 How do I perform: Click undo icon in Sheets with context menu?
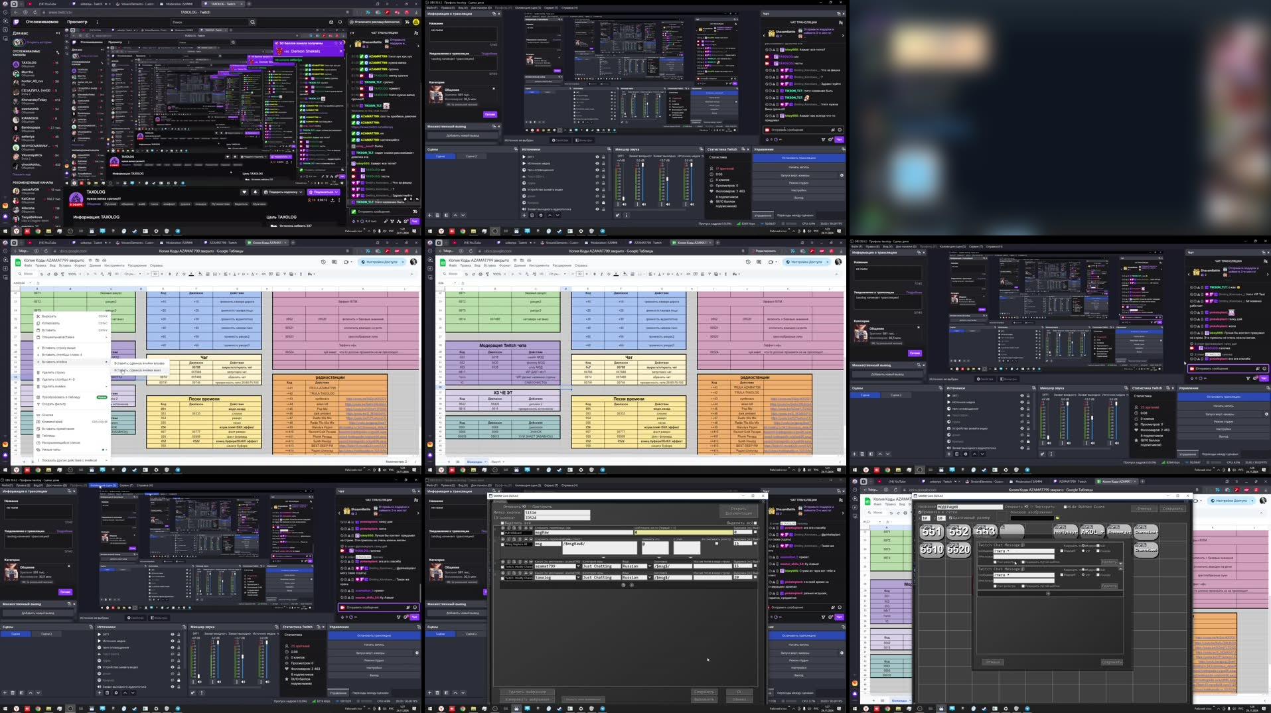pos(41,274)
